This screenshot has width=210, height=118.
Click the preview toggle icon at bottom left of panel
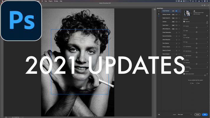click(x=159, y=114)
